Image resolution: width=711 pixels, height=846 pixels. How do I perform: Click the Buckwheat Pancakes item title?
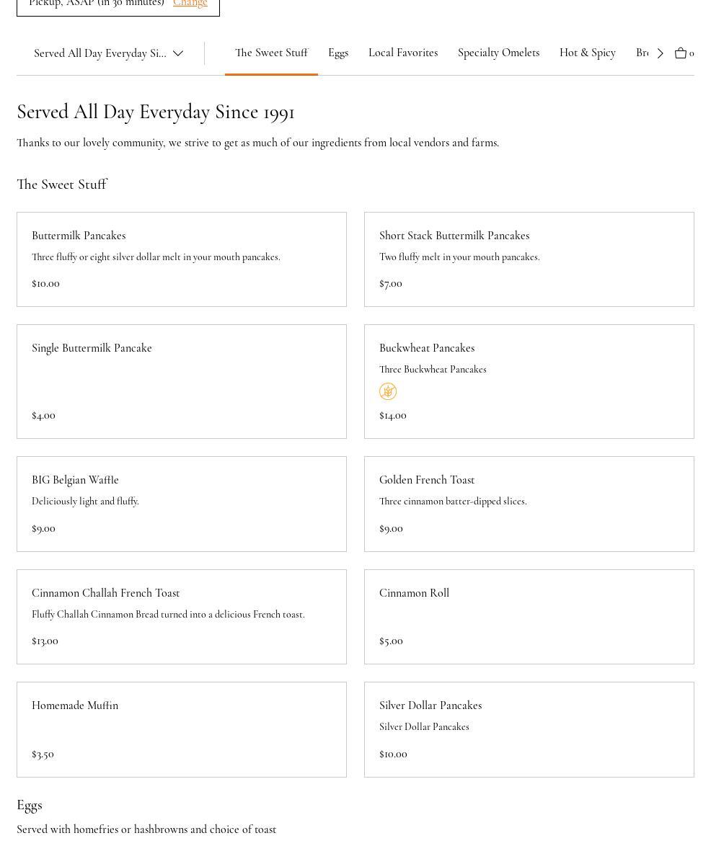coord(427,348)
